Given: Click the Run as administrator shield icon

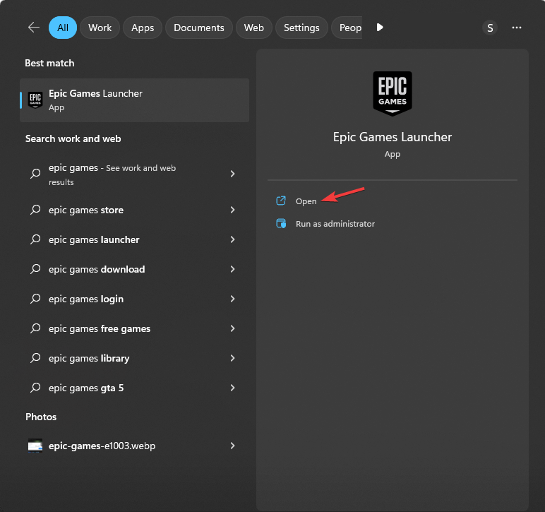Looking at the screenshot, I should click(281, 223).
